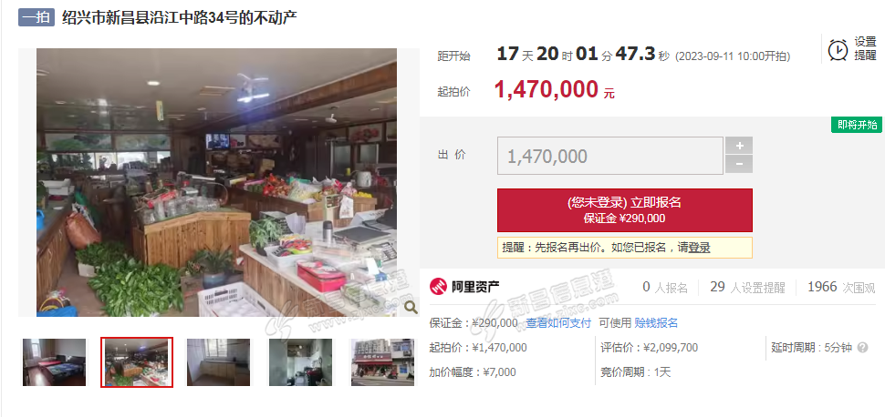Click the red 立即报名 register button
This screenshot has width=885, height=417.
[x=624, y=210]
